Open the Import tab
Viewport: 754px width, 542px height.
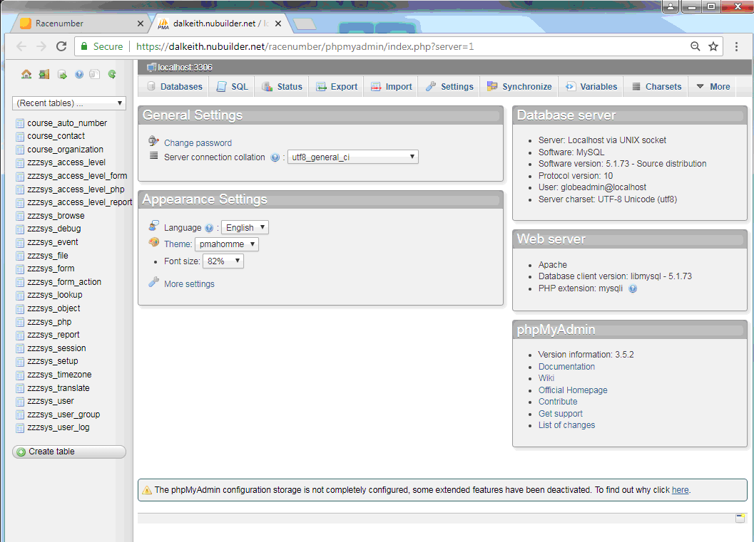tap(392, 87)
